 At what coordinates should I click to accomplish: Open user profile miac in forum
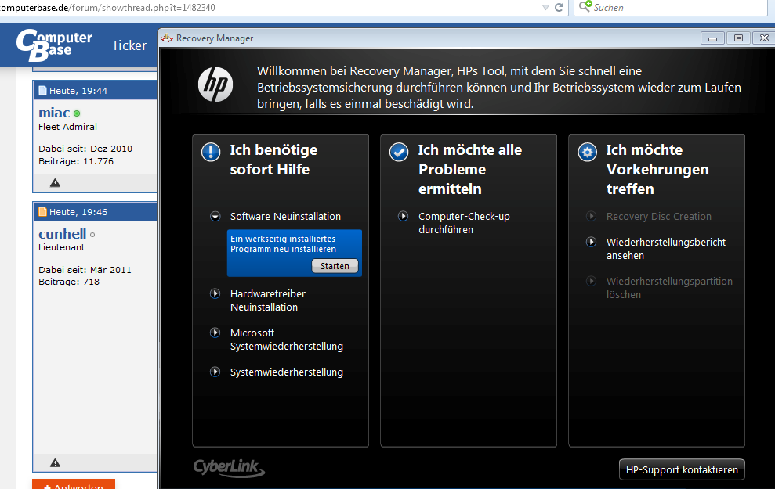(x=54, y=113)
